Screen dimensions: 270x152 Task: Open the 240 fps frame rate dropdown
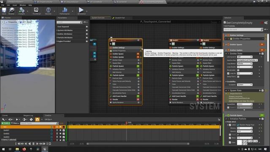click(x=48, y=119)
